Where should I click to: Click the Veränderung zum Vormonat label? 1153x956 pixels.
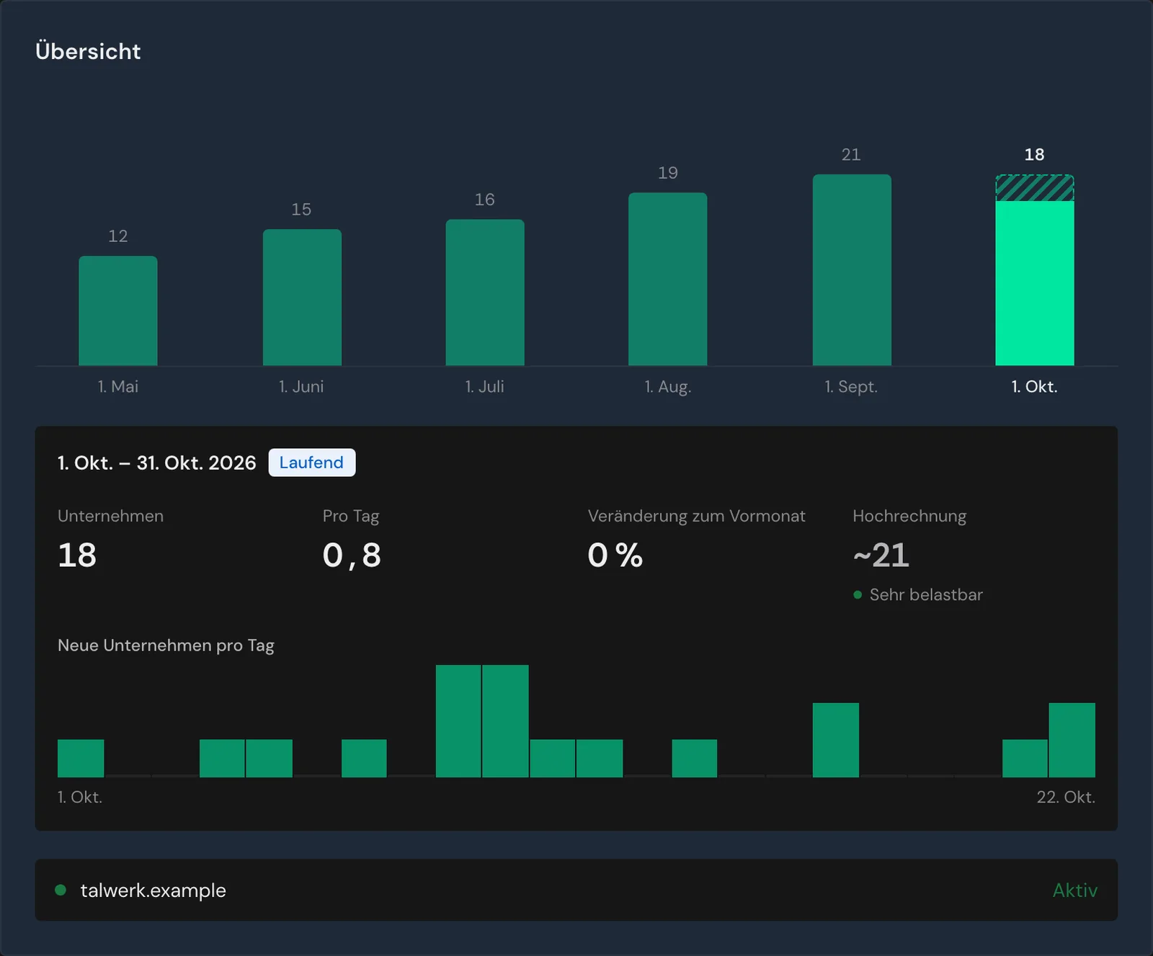(696, 516)
